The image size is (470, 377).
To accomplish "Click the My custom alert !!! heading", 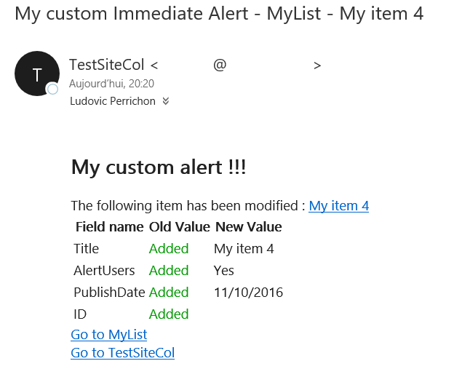I will [x=159, y=167].
